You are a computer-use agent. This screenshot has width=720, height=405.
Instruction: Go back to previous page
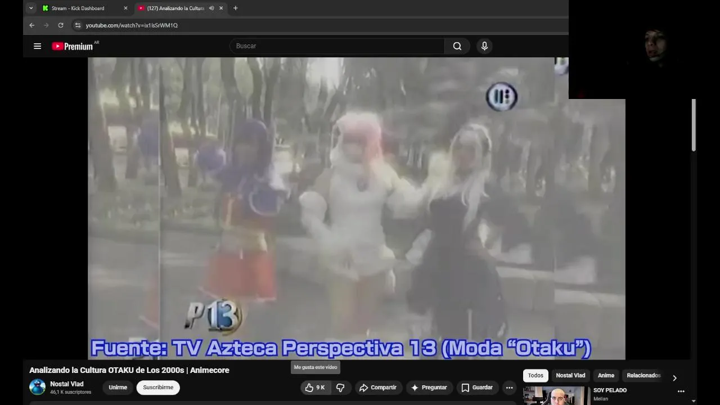point(32,25)
